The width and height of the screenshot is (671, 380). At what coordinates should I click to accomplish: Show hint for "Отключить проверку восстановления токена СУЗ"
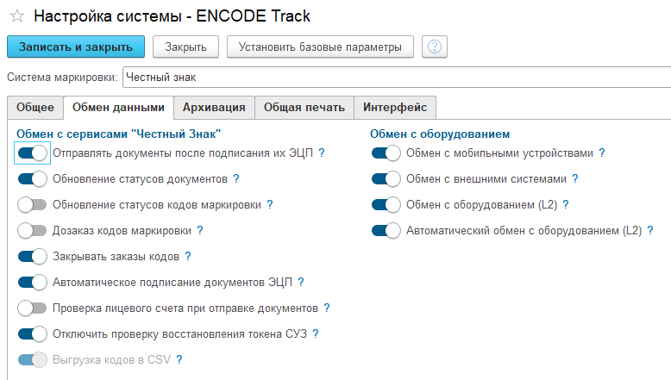click(316, 333)
